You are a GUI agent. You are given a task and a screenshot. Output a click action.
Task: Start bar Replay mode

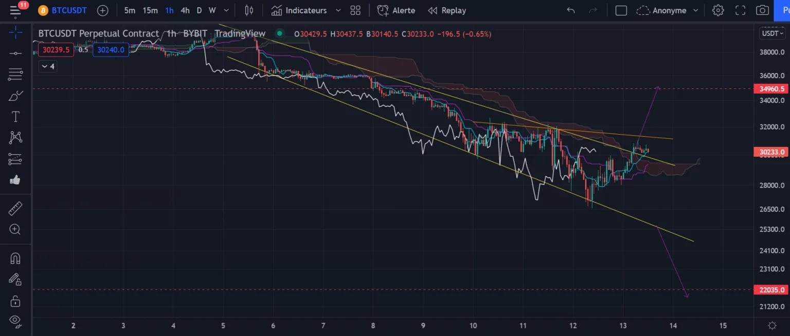pos(447,10)
